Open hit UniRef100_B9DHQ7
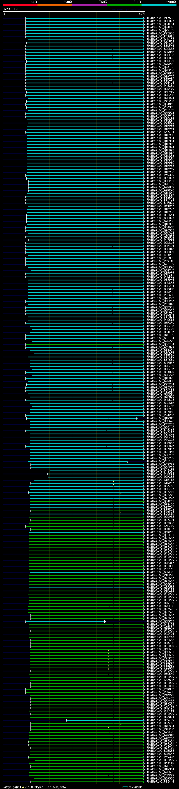Screen dimensions: 179x789 tap(160, 21)
